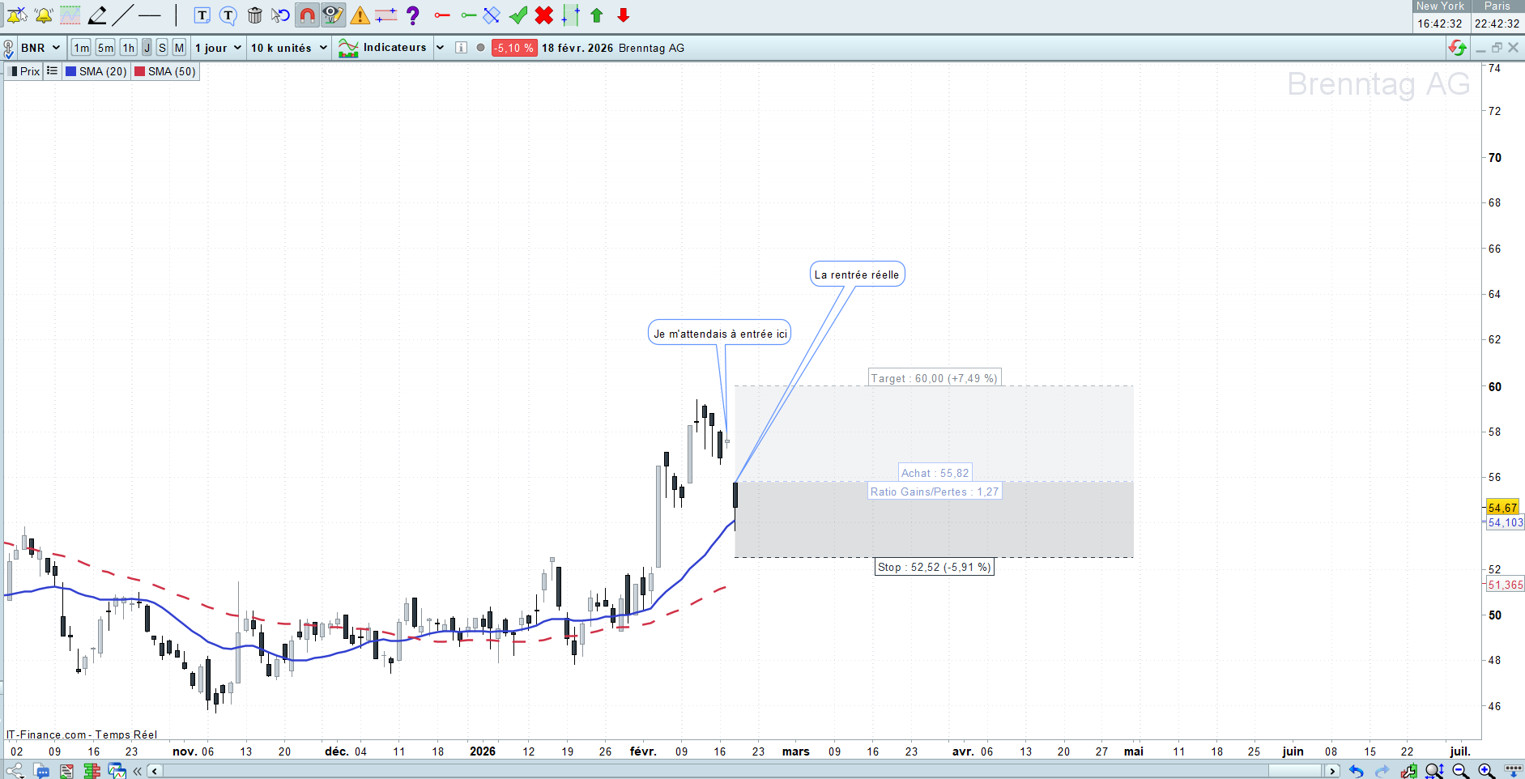Click the 'La rentrée réelle' annotation bubble
Image resolution: width=1525 pixels, height=779 pixels.
pos(857,275)
